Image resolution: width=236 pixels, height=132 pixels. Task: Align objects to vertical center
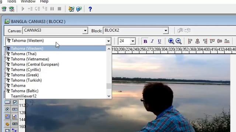(220, 41)
